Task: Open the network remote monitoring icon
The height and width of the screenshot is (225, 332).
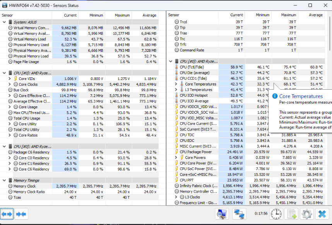Action: coord(239,214)
